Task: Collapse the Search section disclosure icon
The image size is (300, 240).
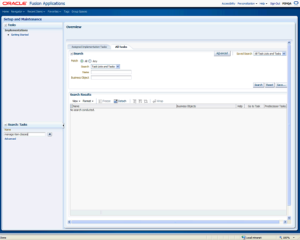Action: pos(72,54)
